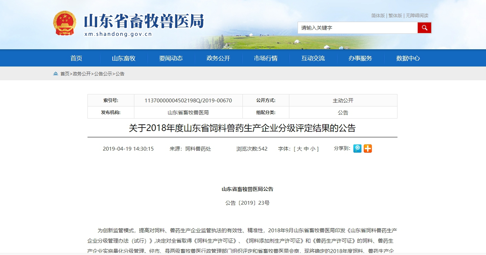Open the 政务公开 navigation tab
The width and height of the screenshot is (486, 255).
pyautogui.click(x=218, y=58)
